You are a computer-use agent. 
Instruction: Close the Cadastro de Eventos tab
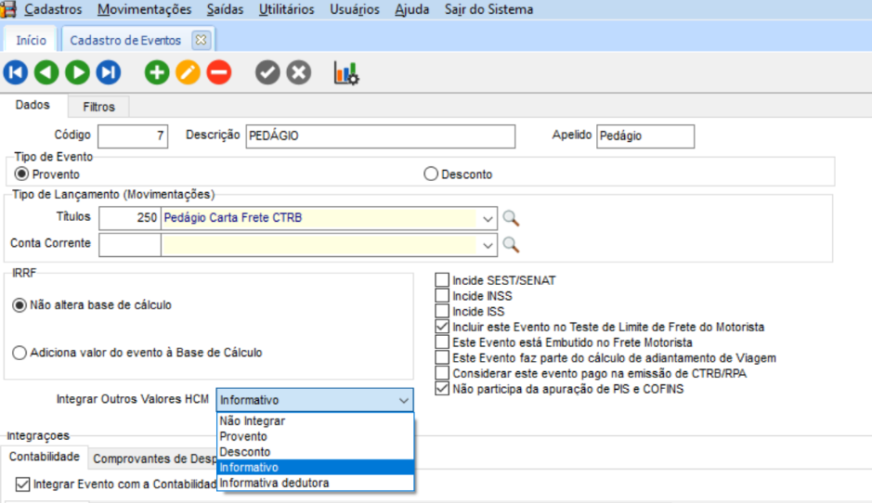pyautogui.click(x=200, y=40)
